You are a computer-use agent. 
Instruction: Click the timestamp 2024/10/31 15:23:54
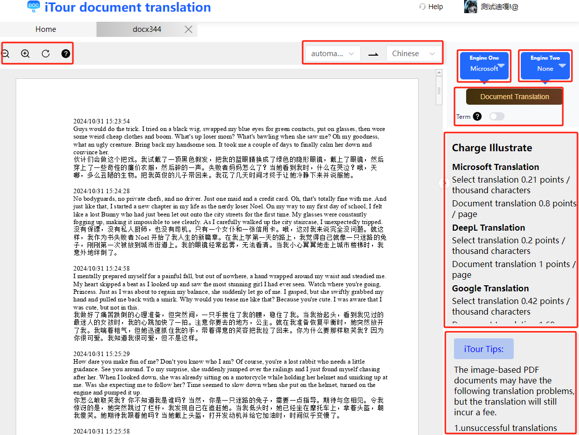pos(102,121)
